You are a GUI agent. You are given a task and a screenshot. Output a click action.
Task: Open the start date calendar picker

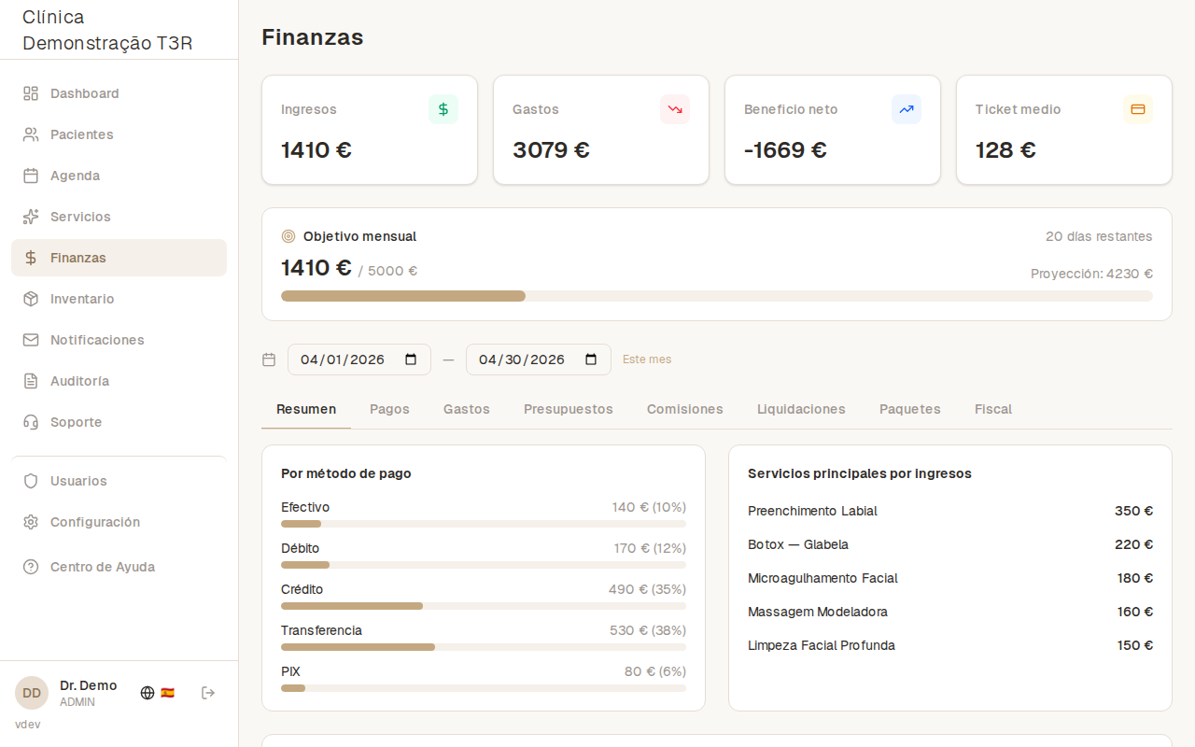click(x=412, y=359)
